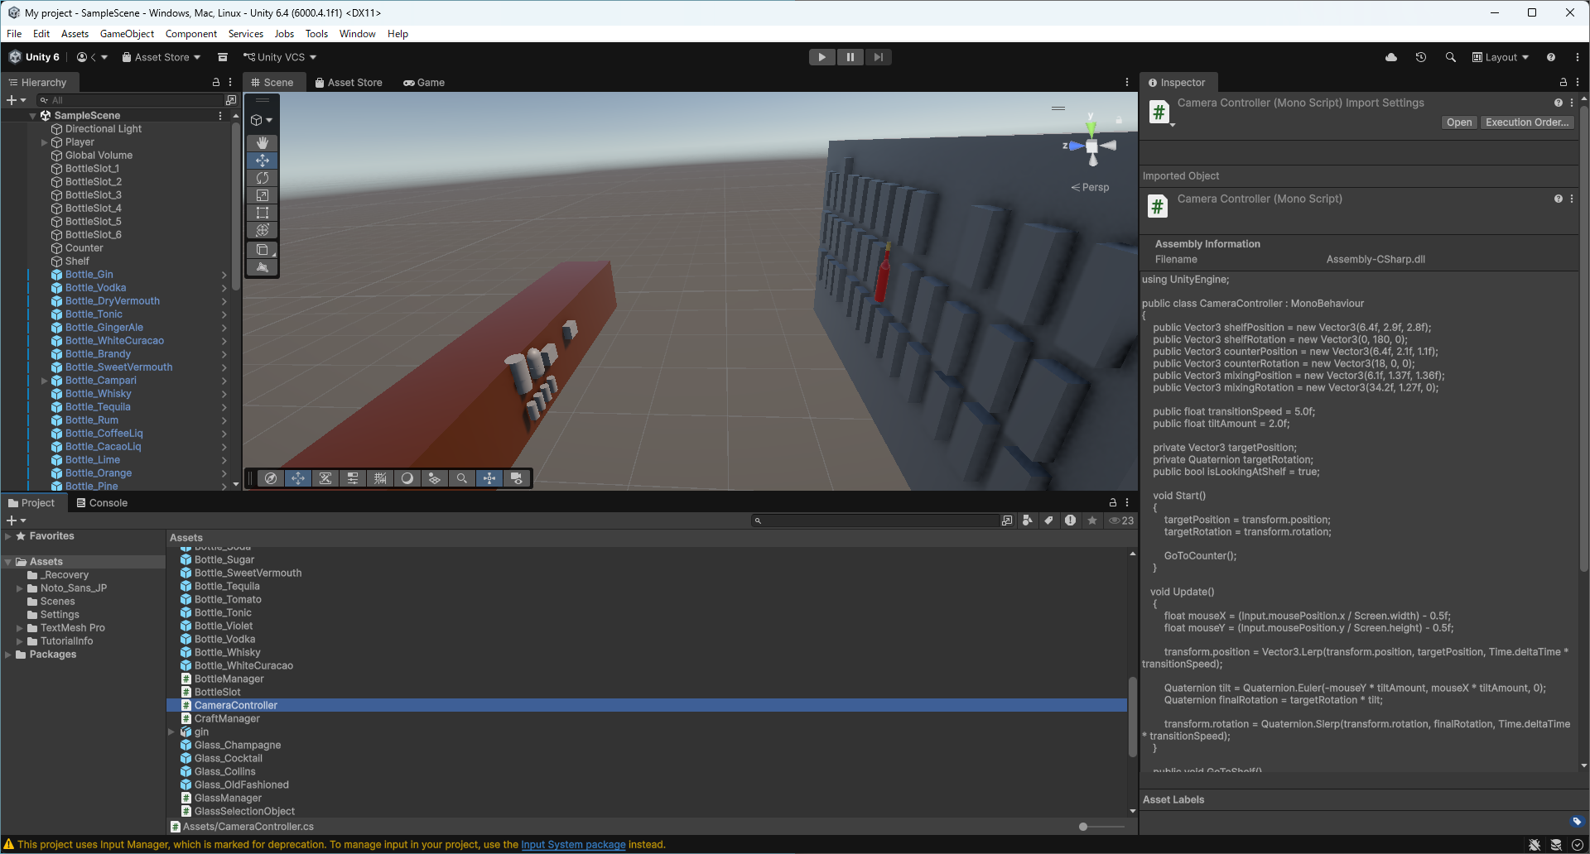Click the Step frame button
Image resolution: width=1590 pixels, height=854 pixels.
(x=878, y=57)
